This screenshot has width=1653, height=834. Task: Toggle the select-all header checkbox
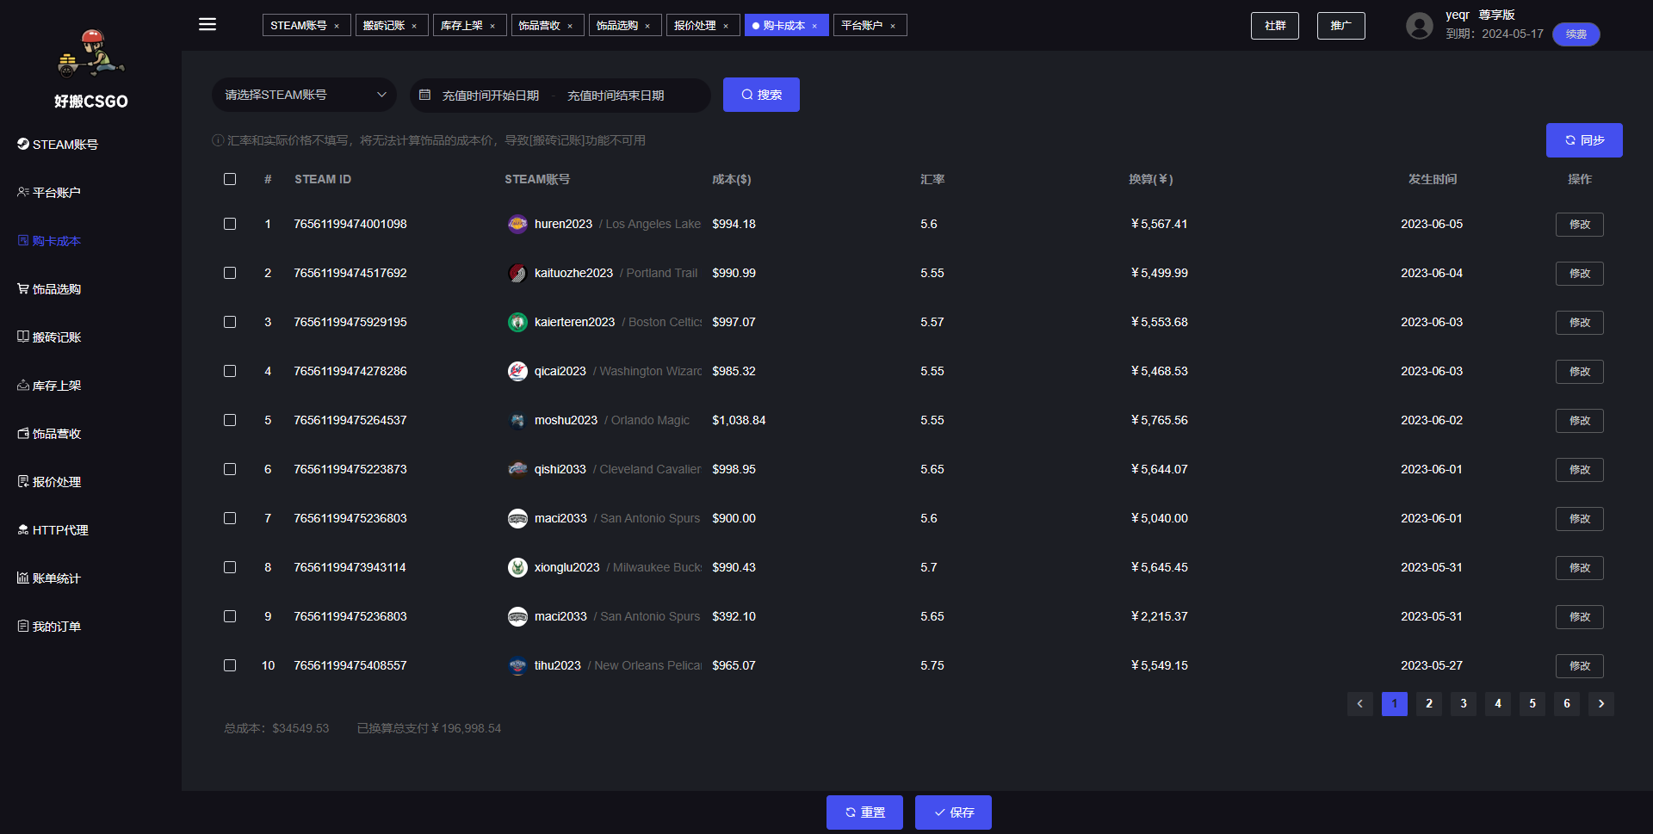coord(230,179)
